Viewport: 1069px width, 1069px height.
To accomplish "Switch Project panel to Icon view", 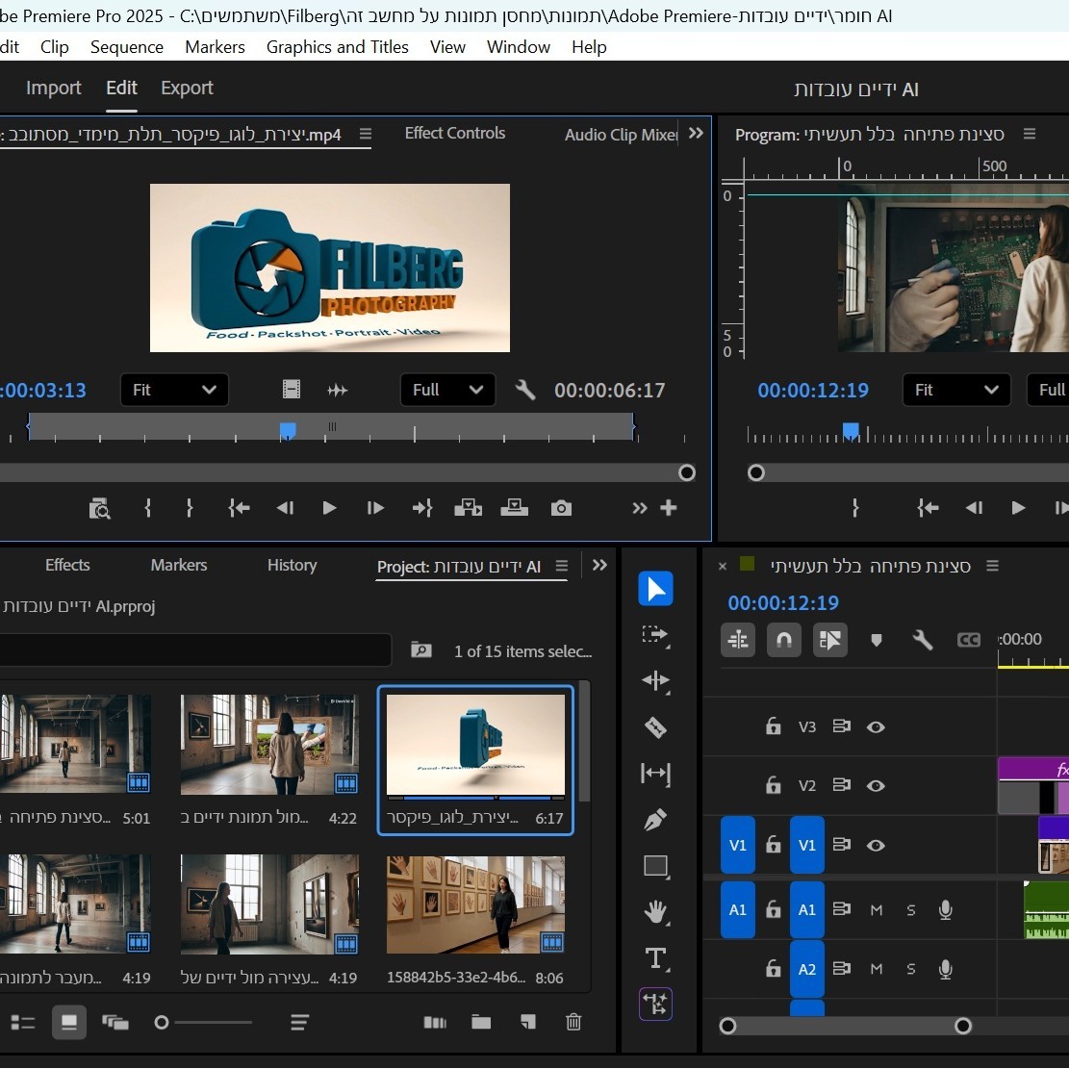I will coord(69,1022).
